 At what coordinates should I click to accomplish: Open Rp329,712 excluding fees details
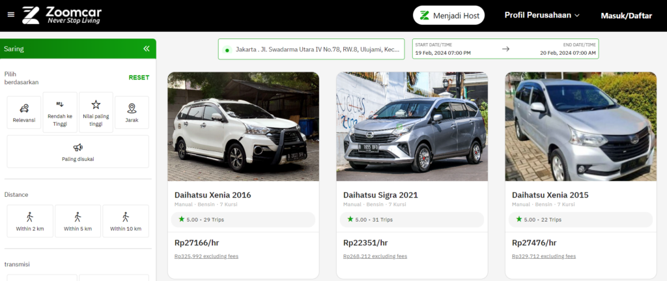coord(544,256)
